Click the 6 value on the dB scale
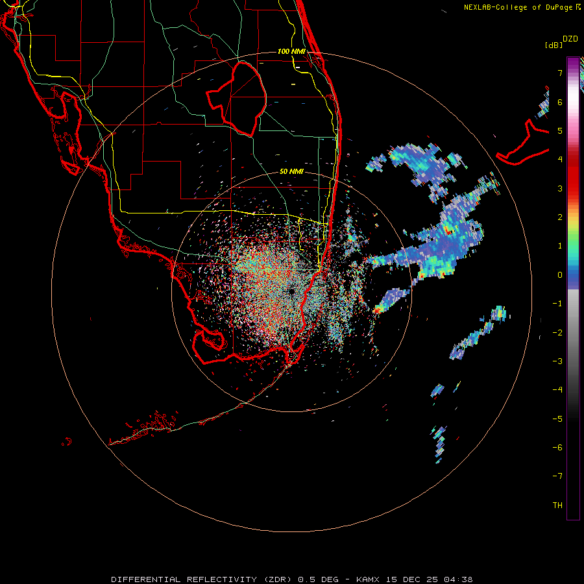The image size is (584, 584). click(x=560, y=102)
